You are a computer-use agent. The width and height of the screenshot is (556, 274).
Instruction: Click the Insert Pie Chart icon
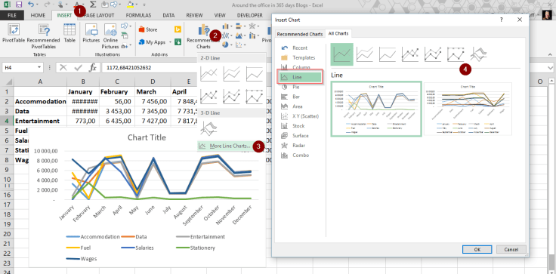pos(225,45)
